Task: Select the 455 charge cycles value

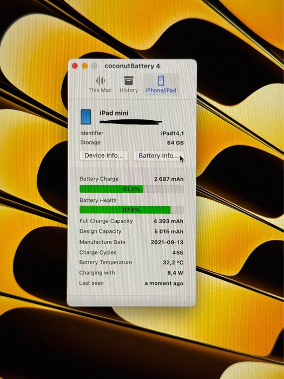Action: (x=178, y=253)
